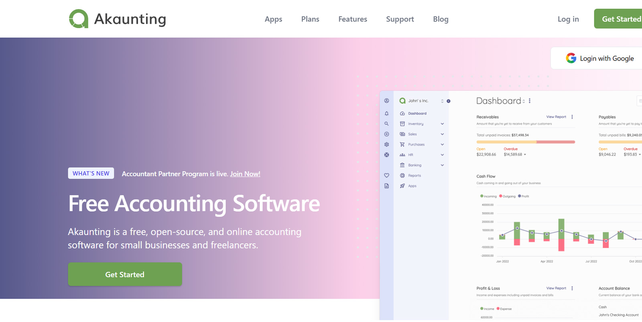Click the search magnifier in dashboard sidebar
The height and width of the screenshot is (322, 642).
click(x=386, y=124)
